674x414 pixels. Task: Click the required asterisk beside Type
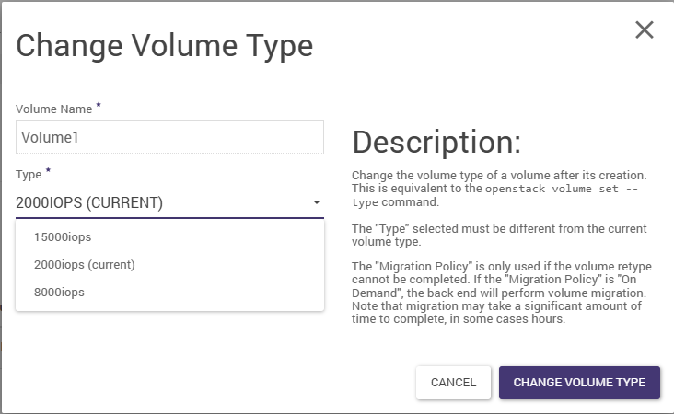pyautogui.click(x=47, y=171)
